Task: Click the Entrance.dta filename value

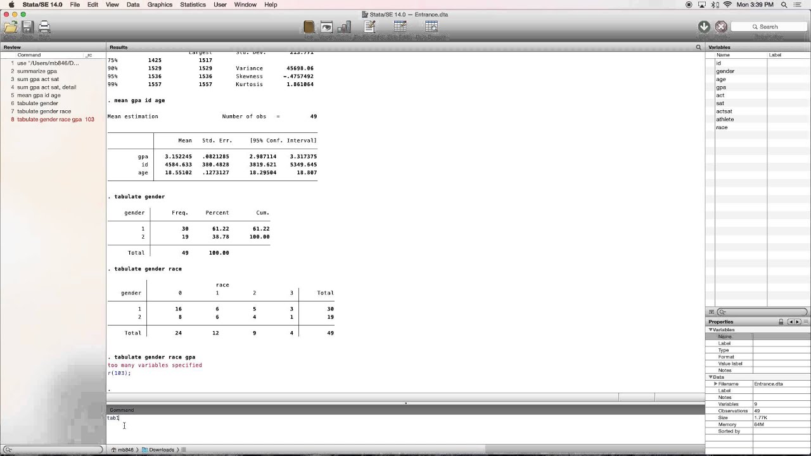Action: pyautogui.click(x=769, y=384)
